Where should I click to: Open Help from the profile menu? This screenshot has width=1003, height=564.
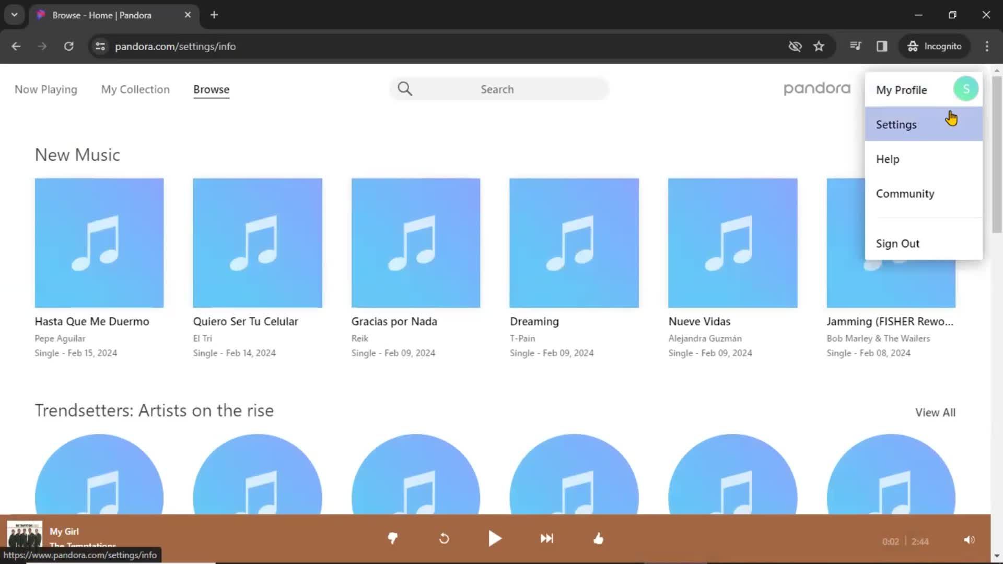pyautogui.click(x=924, y=159)
